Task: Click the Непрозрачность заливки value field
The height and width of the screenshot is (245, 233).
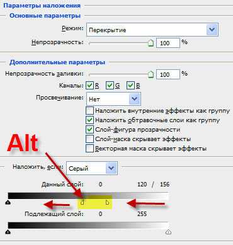Action: point(168,74)
